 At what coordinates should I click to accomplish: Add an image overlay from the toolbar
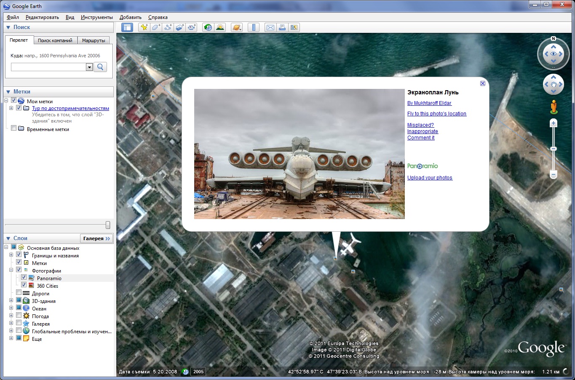(x=180, y=27)
